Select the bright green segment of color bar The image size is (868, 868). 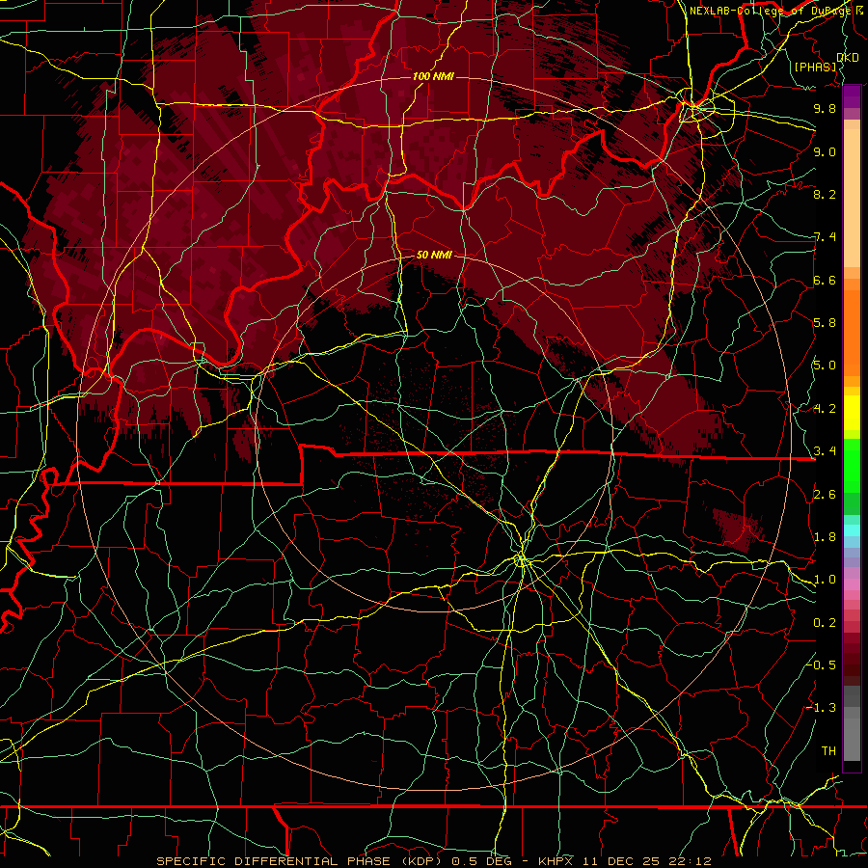pos(852,466)
